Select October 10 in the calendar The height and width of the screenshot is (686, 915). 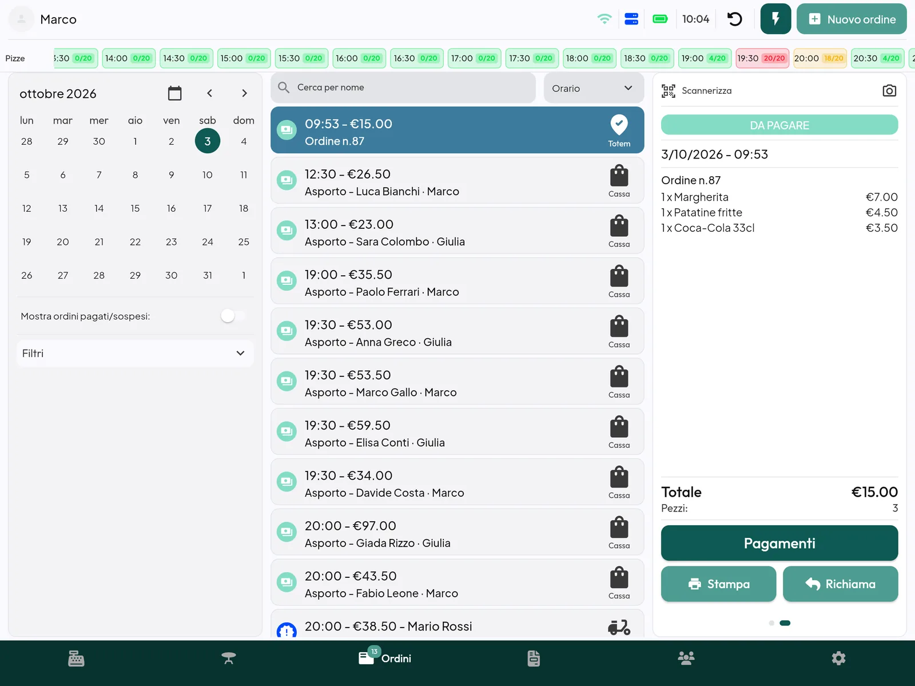208,175
